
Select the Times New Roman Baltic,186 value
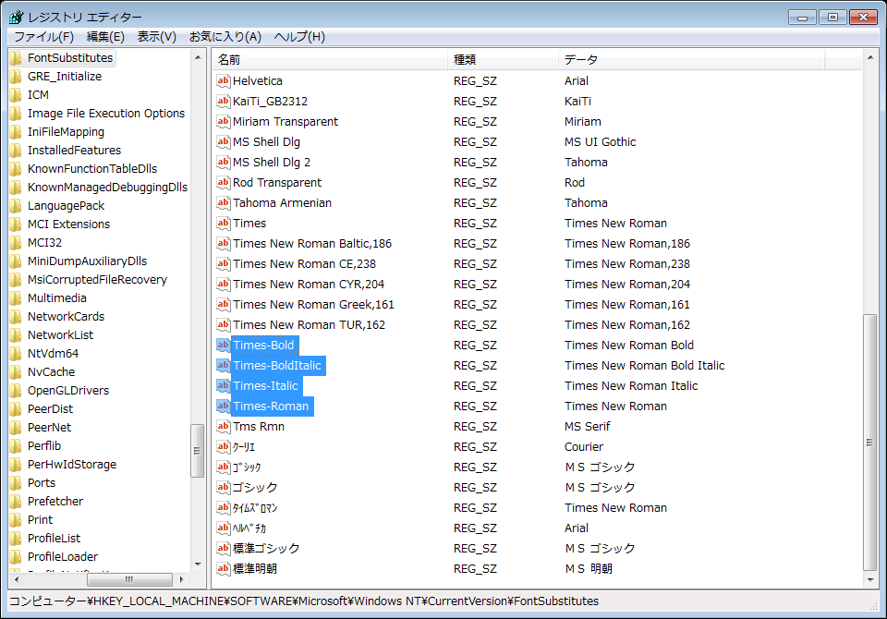click(312, 244)
